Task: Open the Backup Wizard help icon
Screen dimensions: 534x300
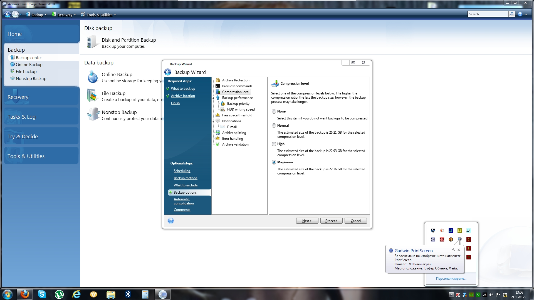Action: (x=171, y=221)
